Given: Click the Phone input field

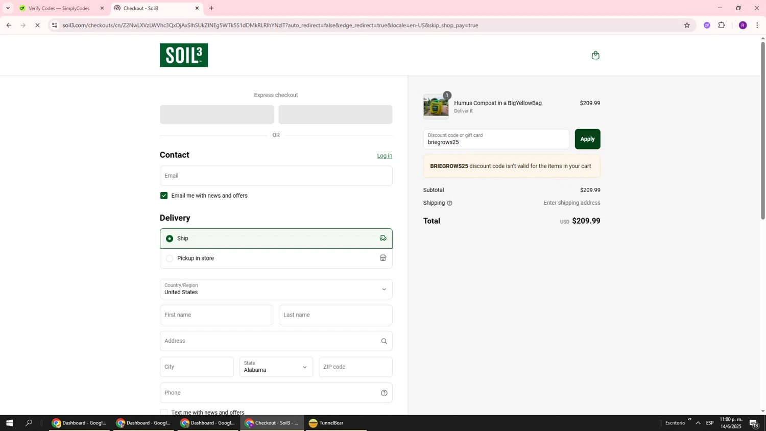Looking at the screenshot, I should (x=276, y=393).
